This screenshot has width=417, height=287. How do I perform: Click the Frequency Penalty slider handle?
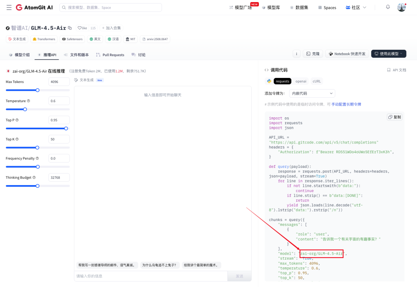click(x=38, y=167)
